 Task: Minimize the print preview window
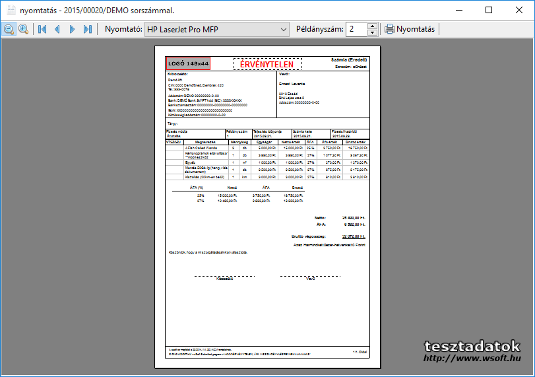tap(459, 11)
